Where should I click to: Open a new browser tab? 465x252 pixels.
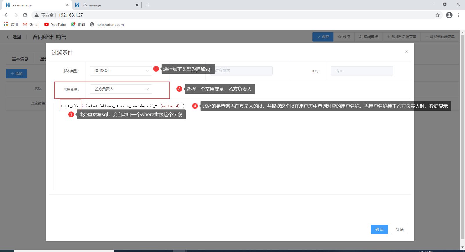point(148,5)
